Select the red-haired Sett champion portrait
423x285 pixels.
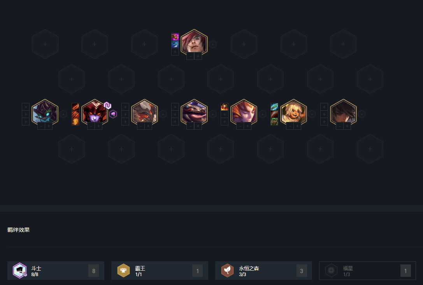tap(194, 43)
